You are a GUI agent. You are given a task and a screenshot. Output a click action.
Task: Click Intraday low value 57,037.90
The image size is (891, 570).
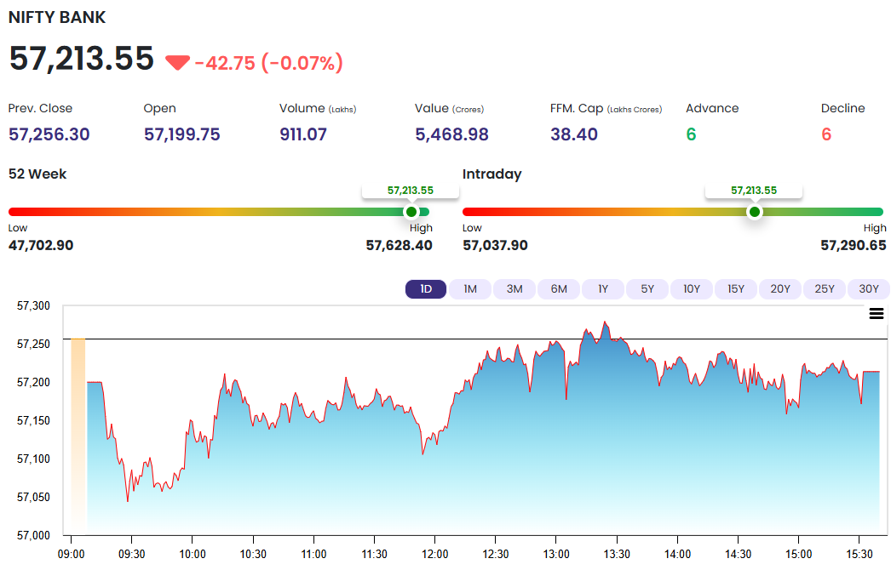(x=495, y=245)
